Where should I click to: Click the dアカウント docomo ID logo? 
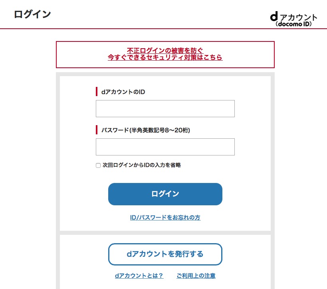pyautogui.click(x=293, y=19)
